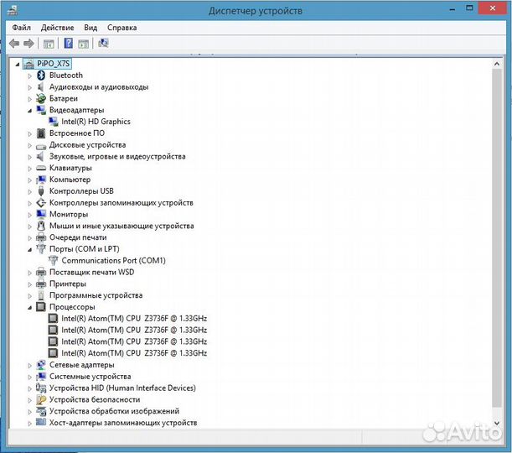This screenshot has width=512, height=453.
Task: Click the show/hide console tree toolbar icon
Action: pos(49,44)
